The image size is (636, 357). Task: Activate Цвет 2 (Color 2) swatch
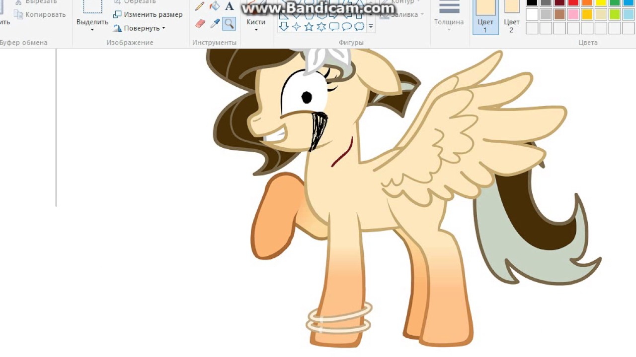(x=512, y=17)
